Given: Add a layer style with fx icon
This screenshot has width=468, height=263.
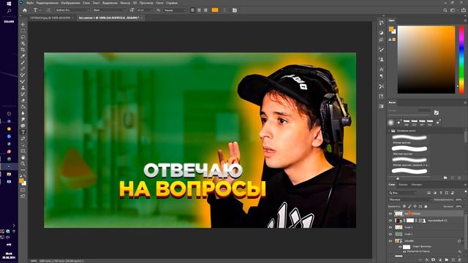Looking at the screenshot, I should (x=427, y=260).
